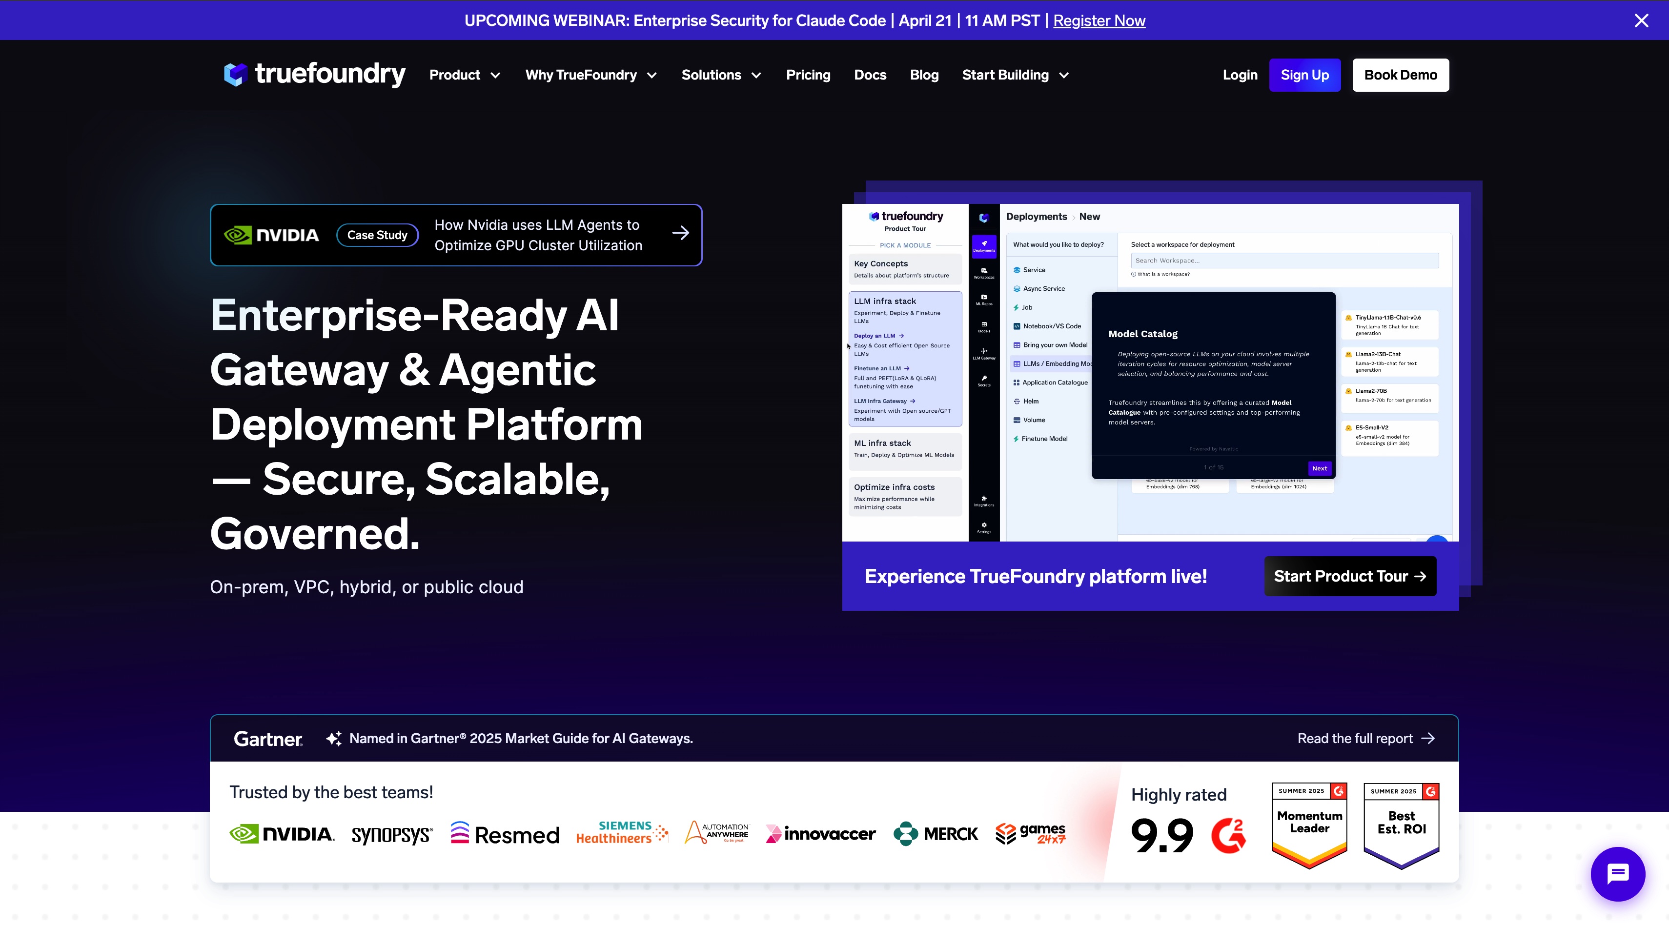Open the Docs menu item
This screenshot has width=1669, height=925.
870,75
